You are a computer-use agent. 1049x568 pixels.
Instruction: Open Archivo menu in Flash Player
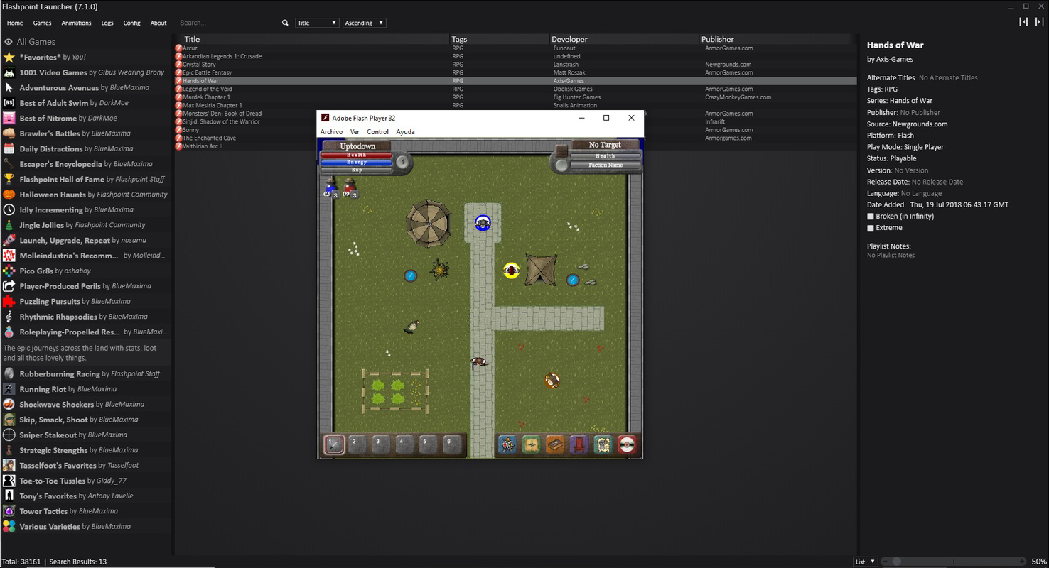point(331,132)
